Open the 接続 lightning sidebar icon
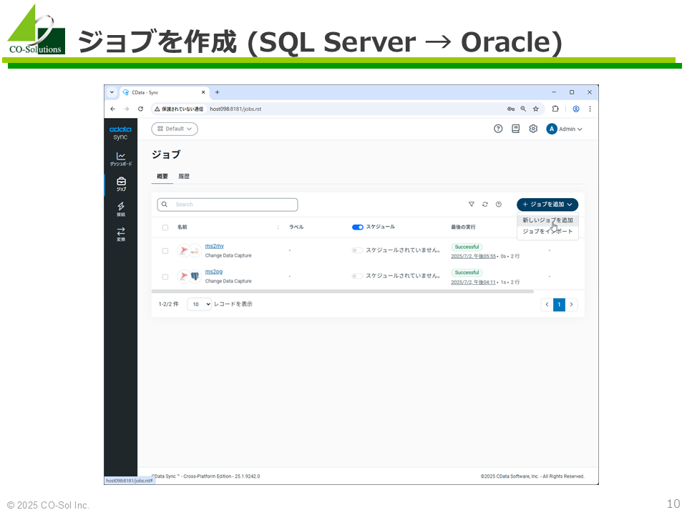 121,209
